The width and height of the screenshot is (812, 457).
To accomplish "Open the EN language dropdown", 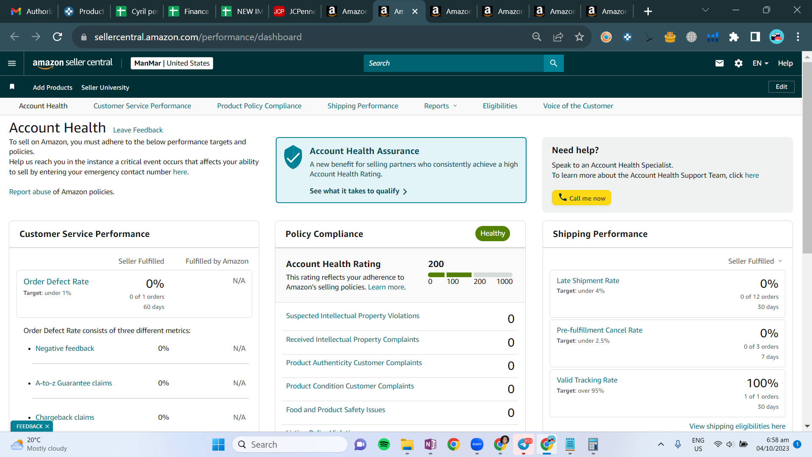I will pos(760,63).
